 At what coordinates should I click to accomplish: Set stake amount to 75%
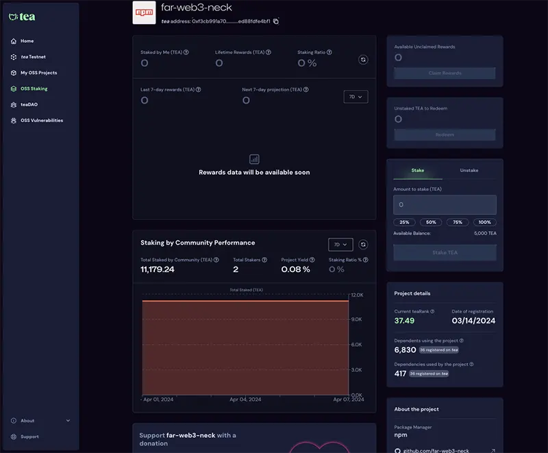(x=458, y=222)
